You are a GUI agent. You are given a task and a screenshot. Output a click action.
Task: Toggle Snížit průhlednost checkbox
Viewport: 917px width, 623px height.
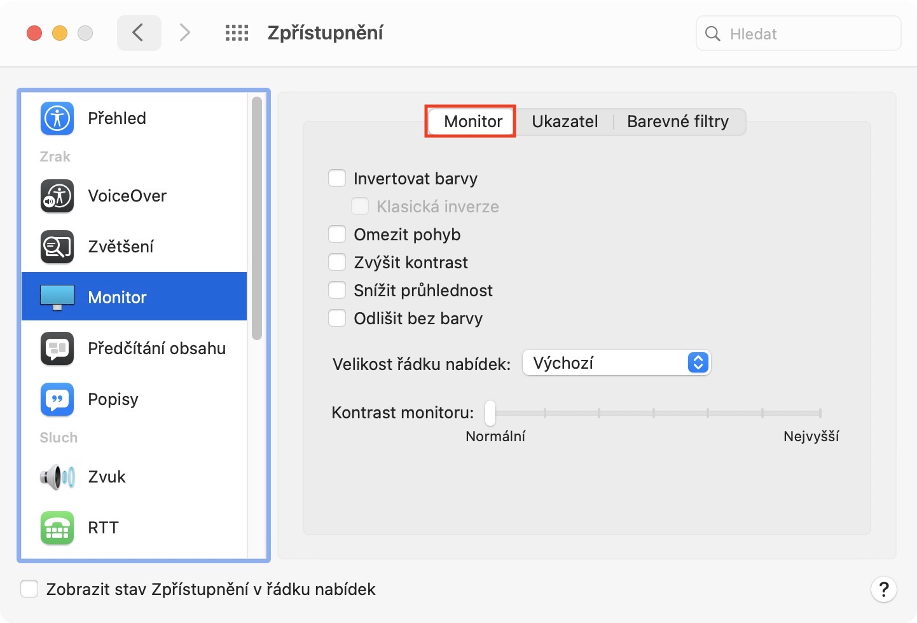[x=337, y=291]
